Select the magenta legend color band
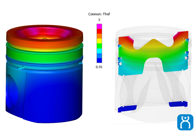The width and height of the screenshot is (195, 132). click(99, 26)
